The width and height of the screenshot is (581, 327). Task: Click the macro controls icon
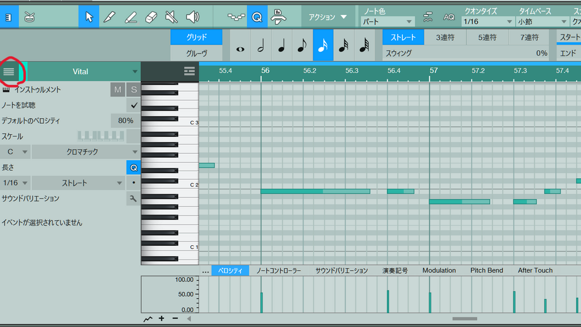pyautogui.click(x=236, y=17)
